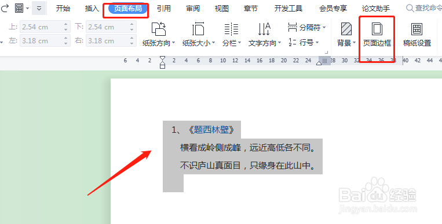
Task: Open the 引用 tab
Action: 164,9
